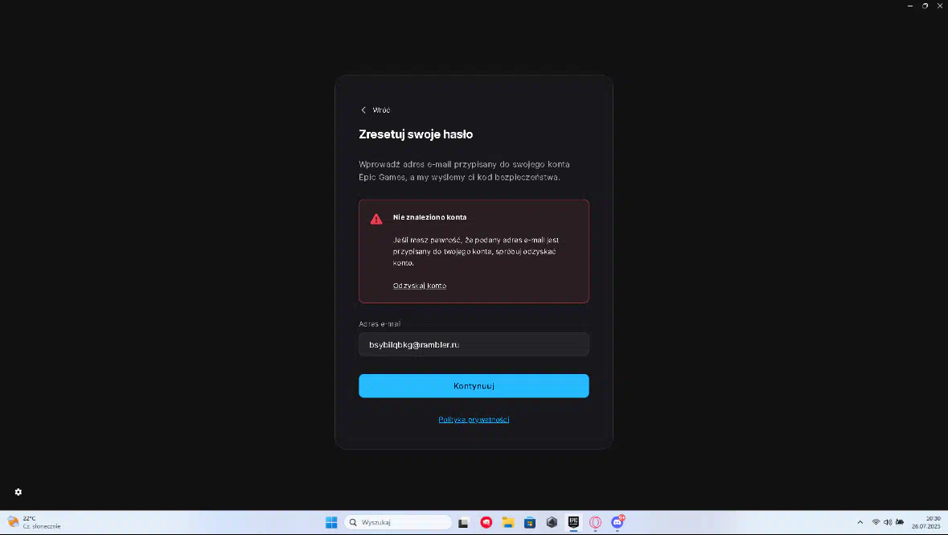Screen dimensions: 948x535
Task: Go back with the Wróć arrow
Action: tap(363, 110)
